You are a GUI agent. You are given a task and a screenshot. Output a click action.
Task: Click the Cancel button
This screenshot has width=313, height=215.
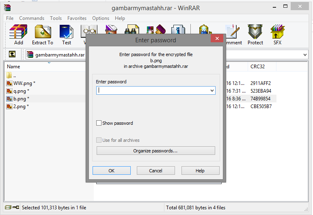tap(156, 170)
